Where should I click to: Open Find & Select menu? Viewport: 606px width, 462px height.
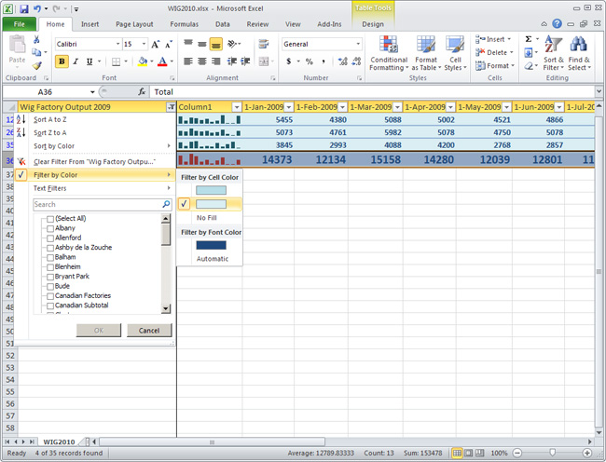[x=579, y=53]
